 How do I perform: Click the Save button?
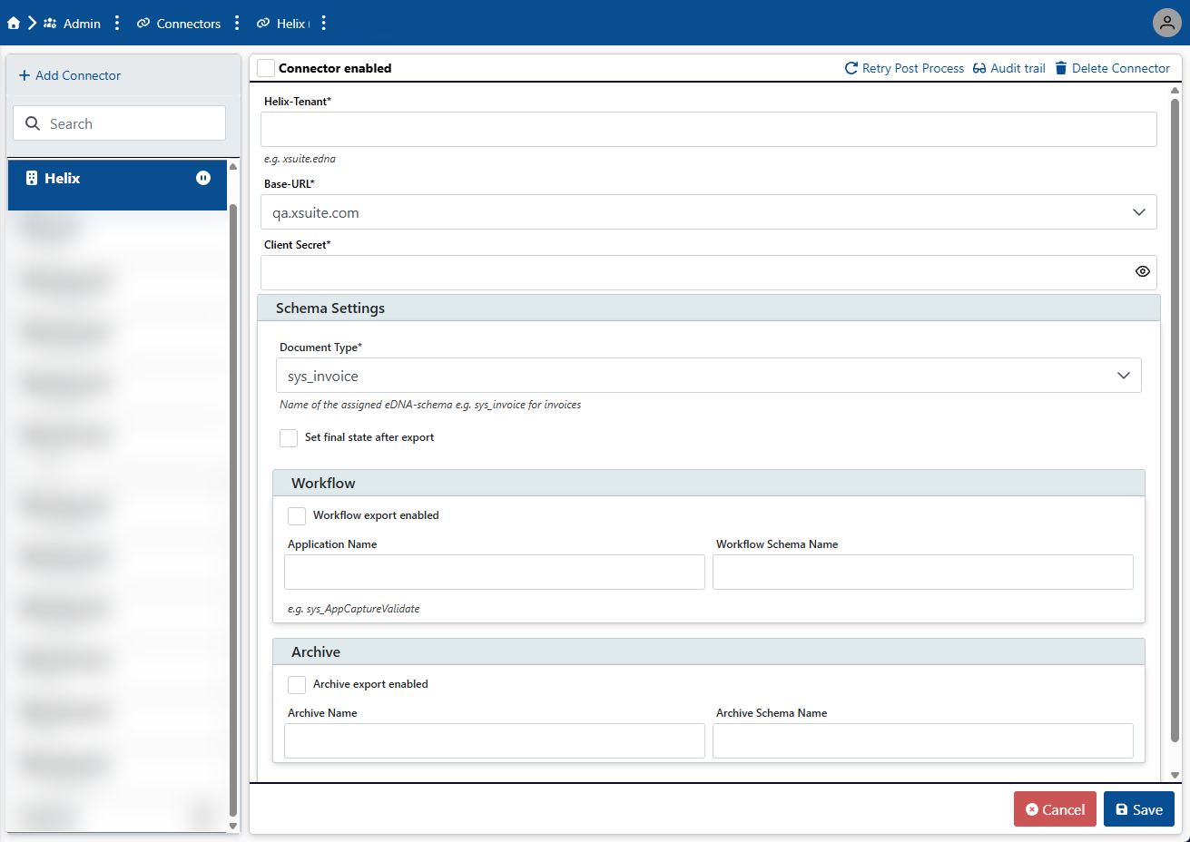tap(1138, 809)
